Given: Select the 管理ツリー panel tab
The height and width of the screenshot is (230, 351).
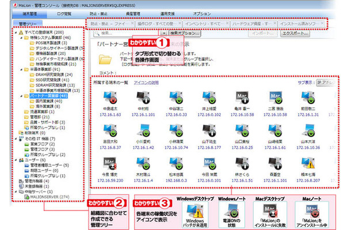Looking at the screenshot, I should click(28, 24).
